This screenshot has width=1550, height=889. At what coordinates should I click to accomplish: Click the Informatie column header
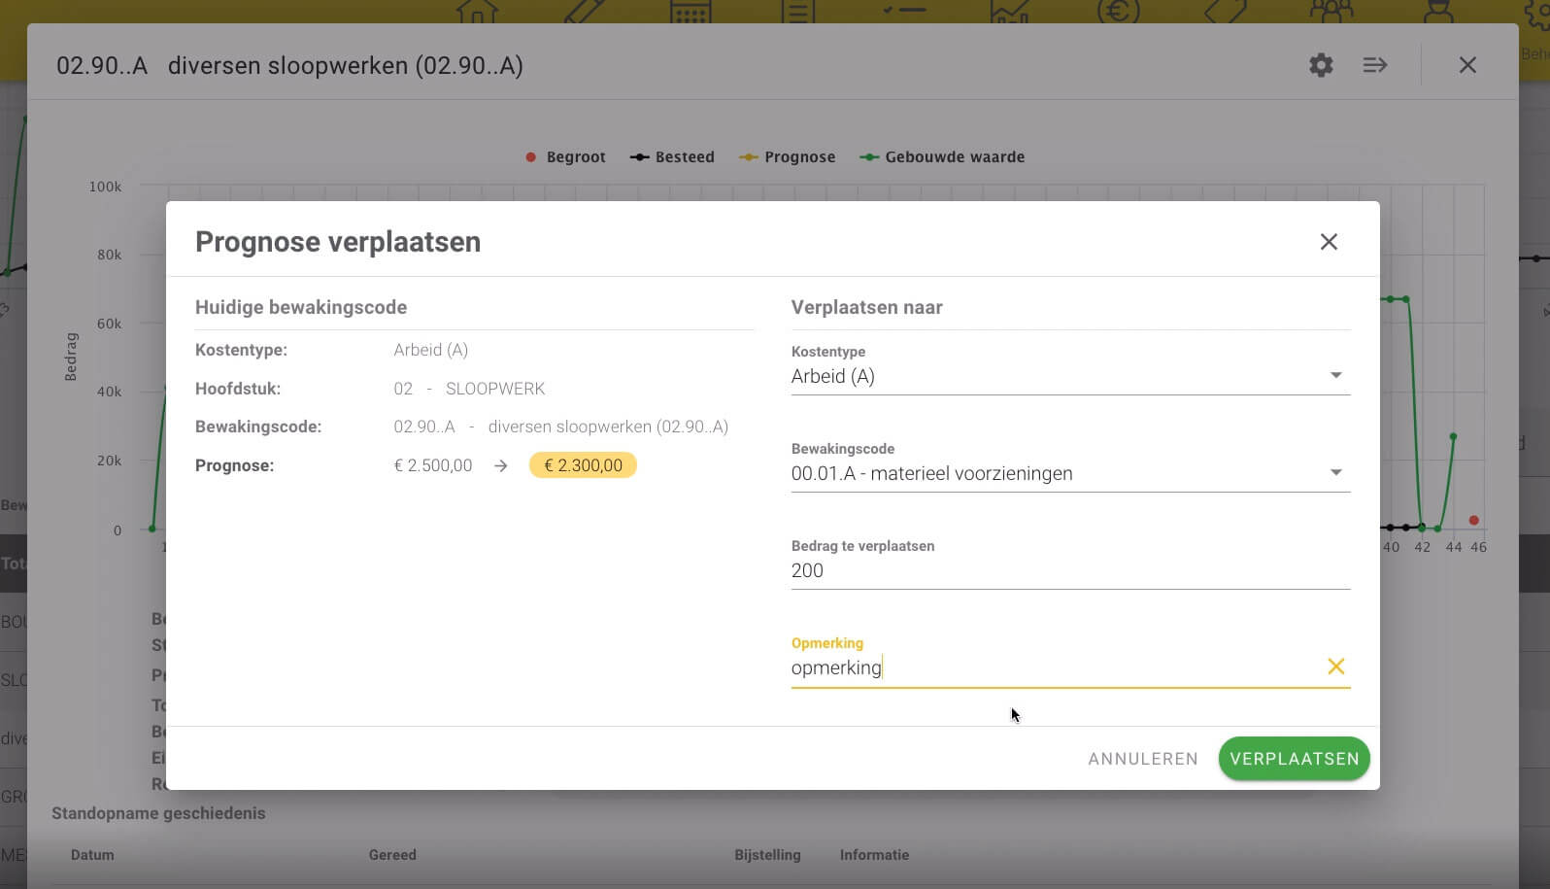874,855
